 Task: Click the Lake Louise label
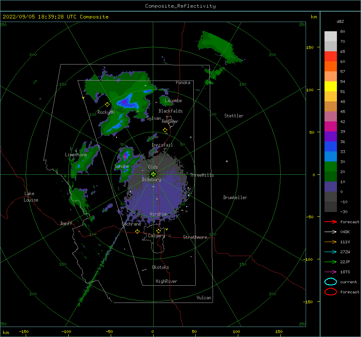click(31, 197)
